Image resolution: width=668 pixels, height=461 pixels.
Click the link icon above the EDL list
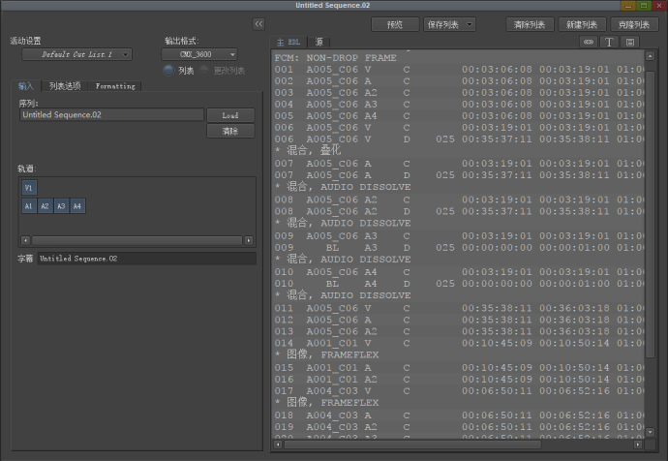coord(589,43)
